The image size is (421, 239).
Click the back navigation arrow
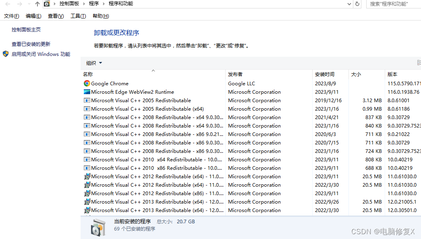click(8, 4)
